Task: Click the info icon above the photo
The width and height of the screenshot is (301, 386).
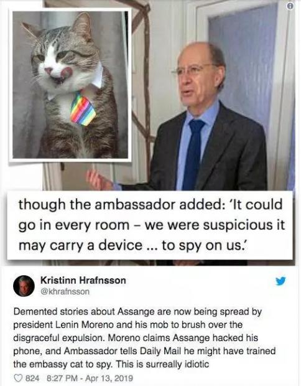Action: [x=290, y=7]
